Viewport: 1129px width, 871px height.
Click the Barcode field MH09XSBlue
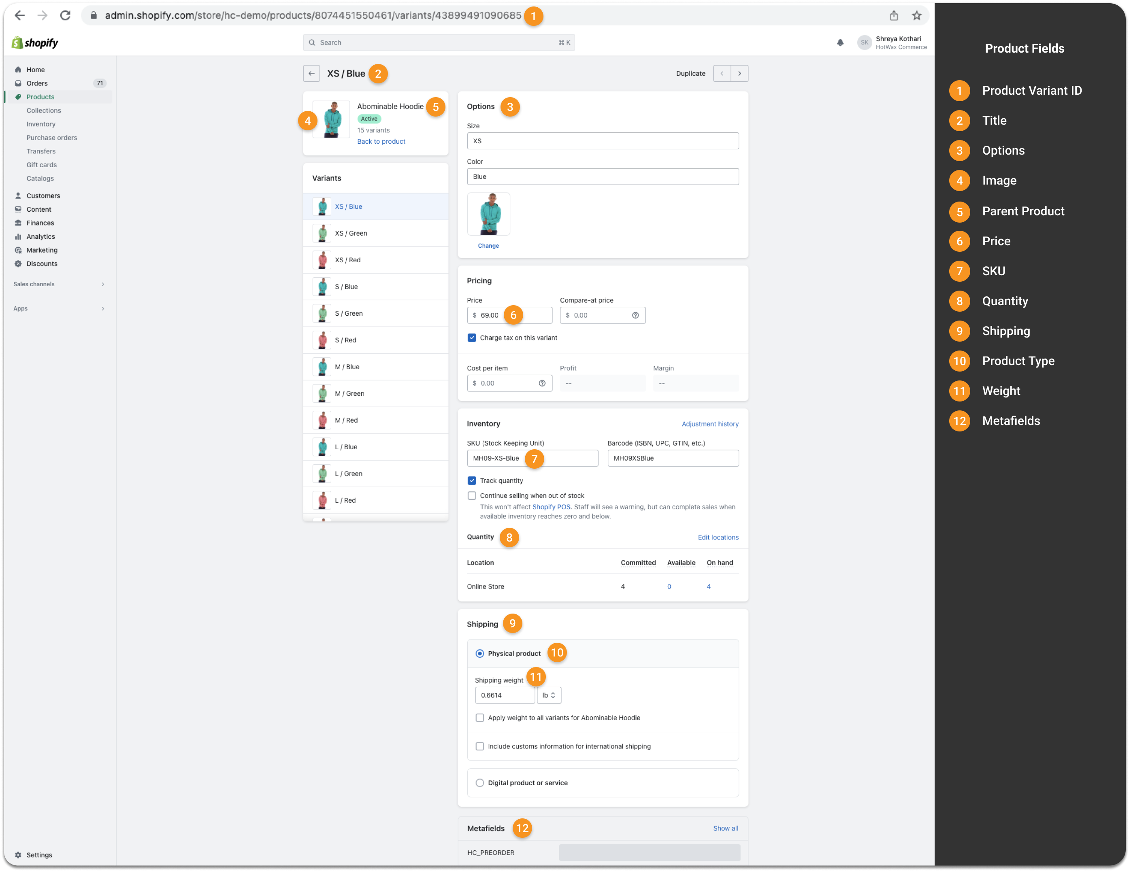[x=673, y=458]
